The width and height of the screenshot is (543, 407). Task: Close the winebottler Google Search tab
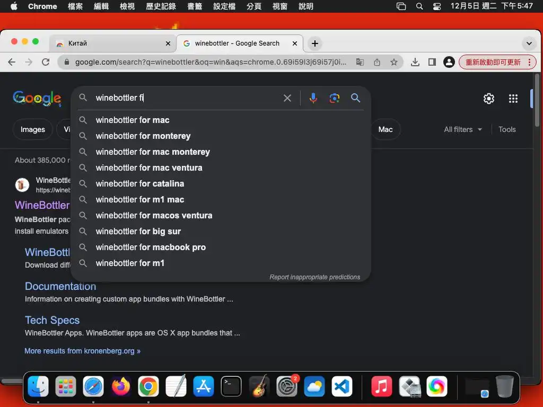pyautogui.click(x=295, y=43)
